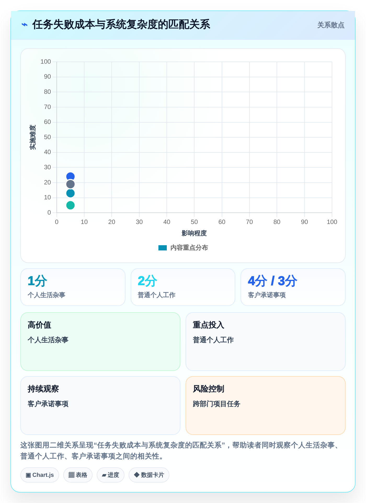
Task: Click 跨部门项目任务 text in 风险控制 card
Action: click(x=216, y=404)
